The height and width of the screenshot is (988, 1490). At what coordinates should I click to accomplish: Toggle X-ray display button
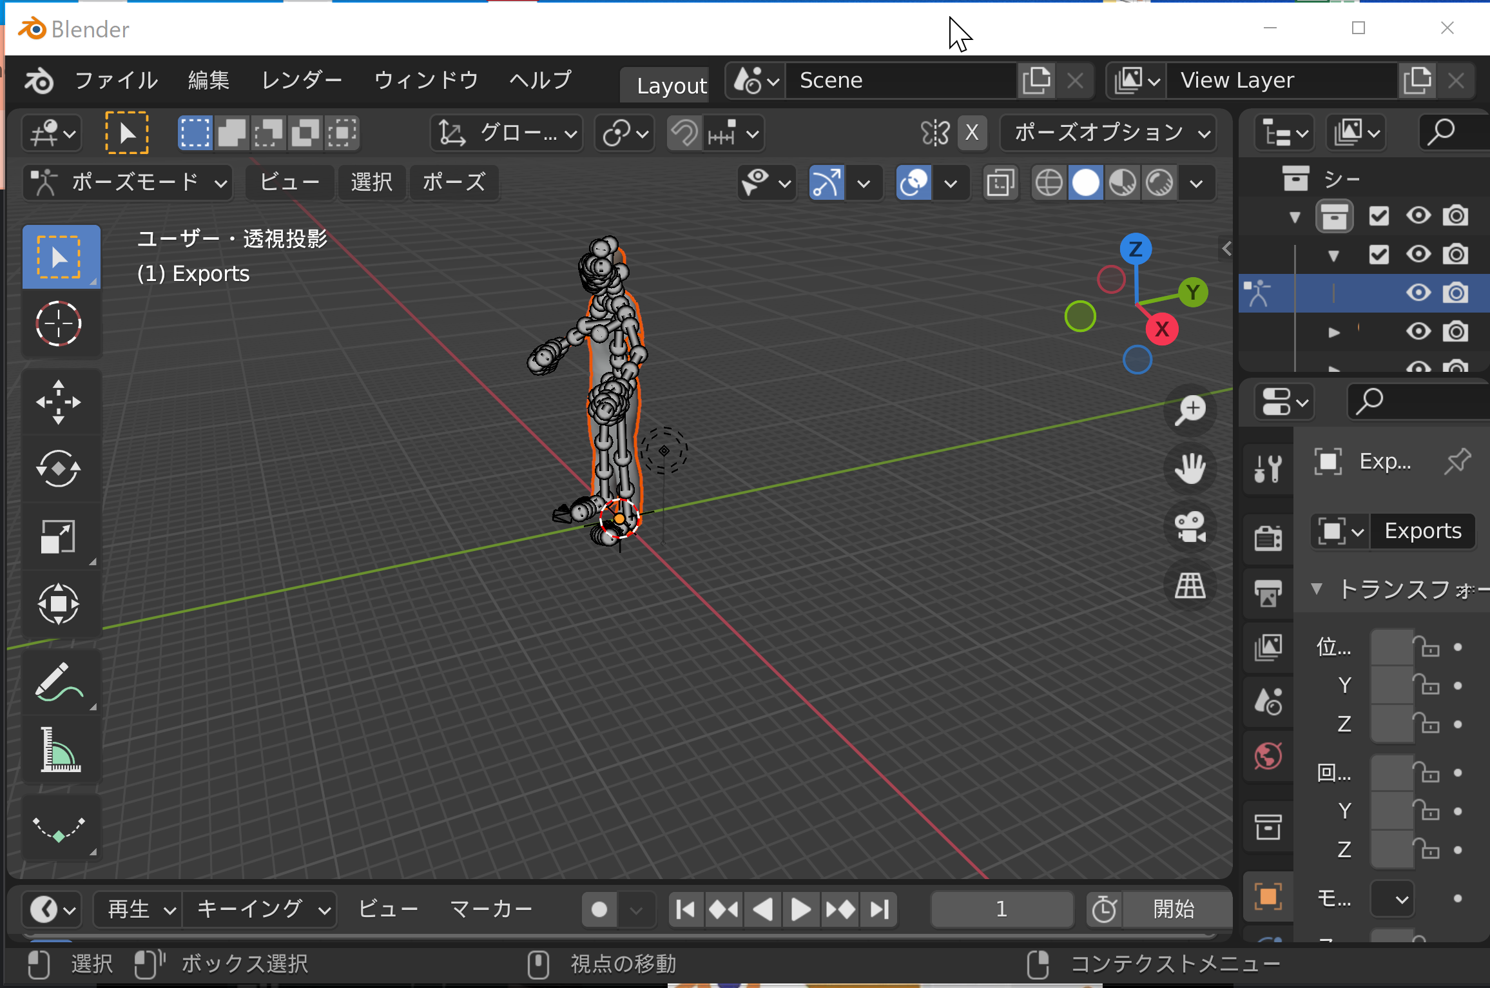[x=1000, y=183]
